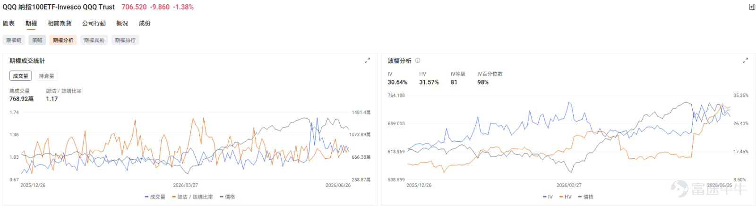Viewport: 756px width, 206px height.
Task: Collapse the side panel using top-right icon
Action: (x=752, y=7)
